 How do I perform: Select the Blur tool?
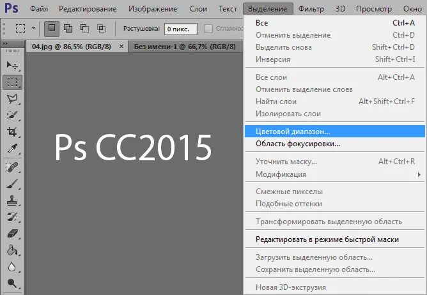point(12,267)
